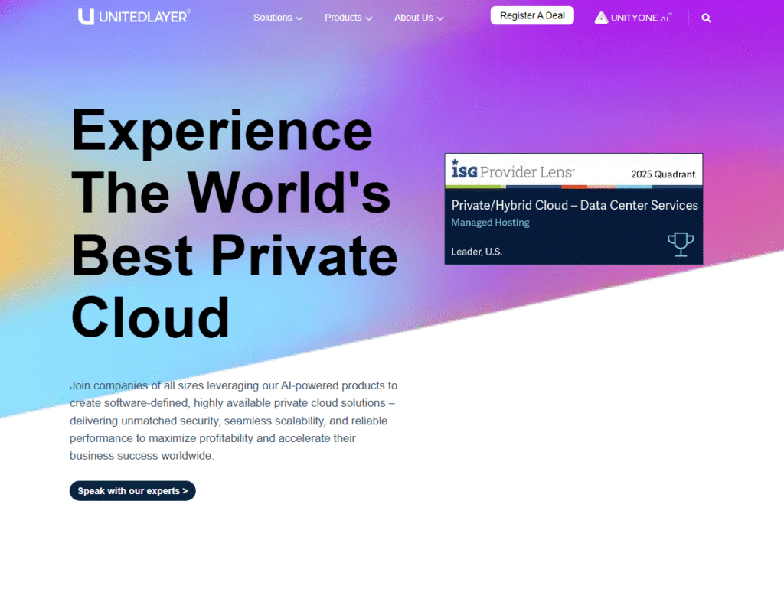This screenshot has width=784, height=605.
Task: Click the UnitedLayer U emblem logo
Action: click(x=86, y=17)
